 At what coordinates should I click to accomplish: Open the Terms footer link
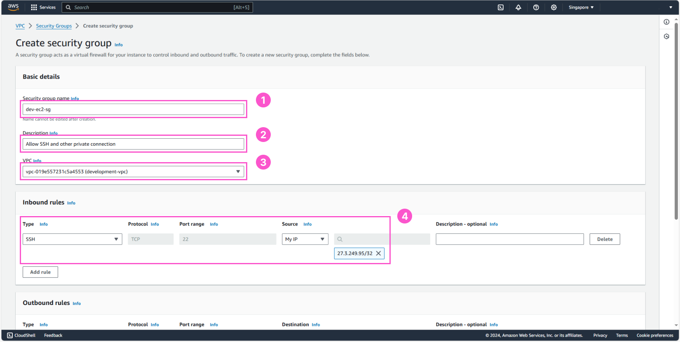coord(622,335)
